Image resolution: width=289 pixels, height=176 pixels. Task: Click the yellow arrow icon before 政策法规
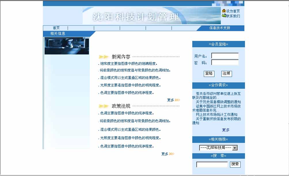(x=104, y=106)
